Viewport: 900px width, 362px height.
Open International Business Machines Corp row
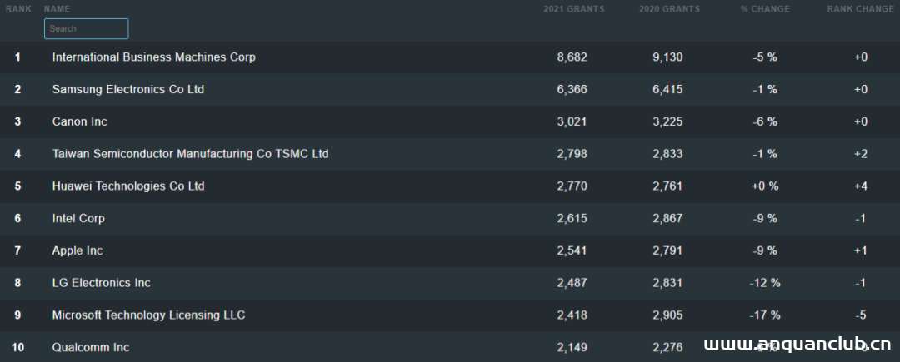pyautogui.click(x=153, y=57)
